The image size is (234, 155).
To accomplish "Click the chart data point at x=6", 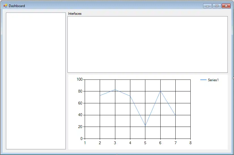I will (160, 91).
